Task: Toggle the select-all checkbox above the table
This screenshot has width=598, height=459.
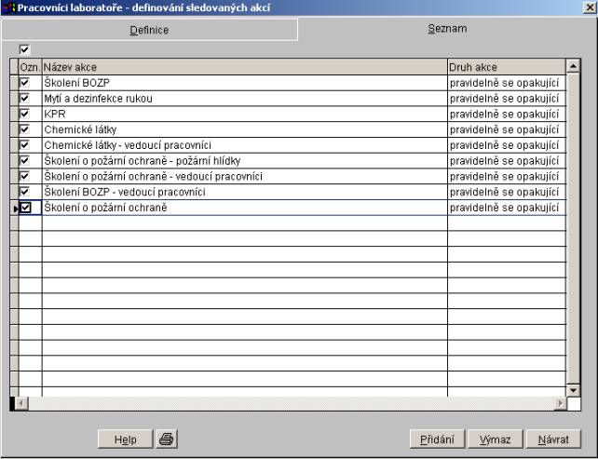Action: coord(25,50)
